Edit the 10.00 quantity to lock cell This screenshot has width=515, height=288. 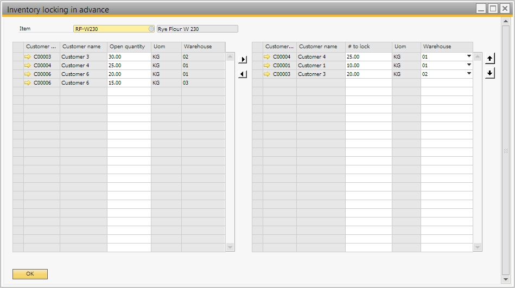368,65
